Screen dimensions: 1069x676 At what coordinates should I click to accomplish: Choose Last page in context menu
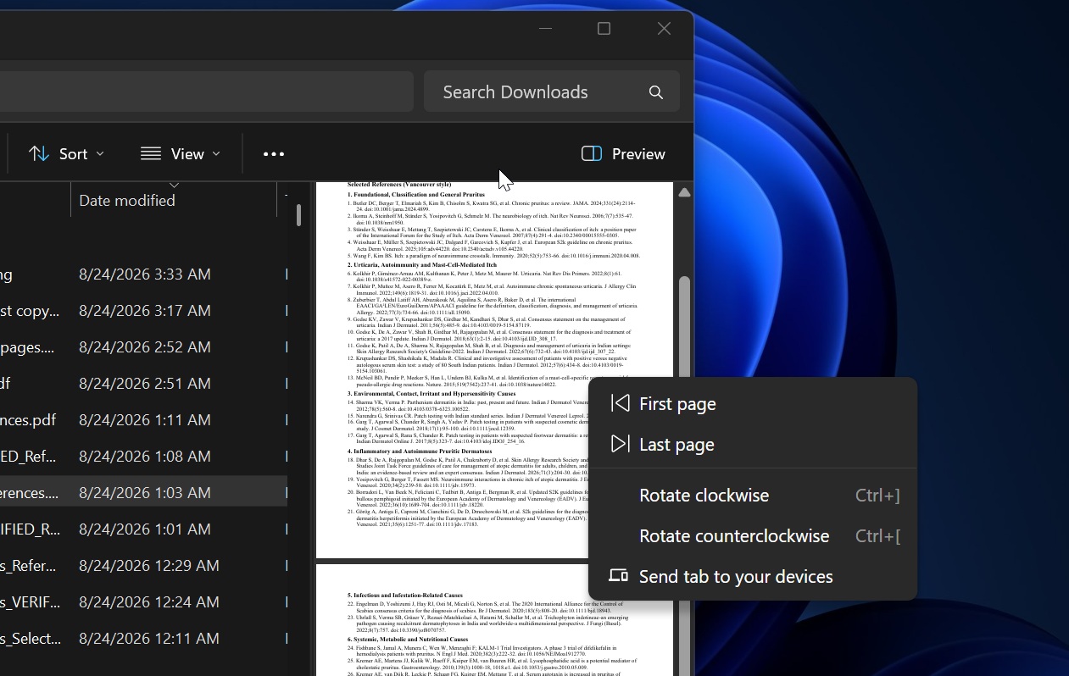tap(753, 444)
